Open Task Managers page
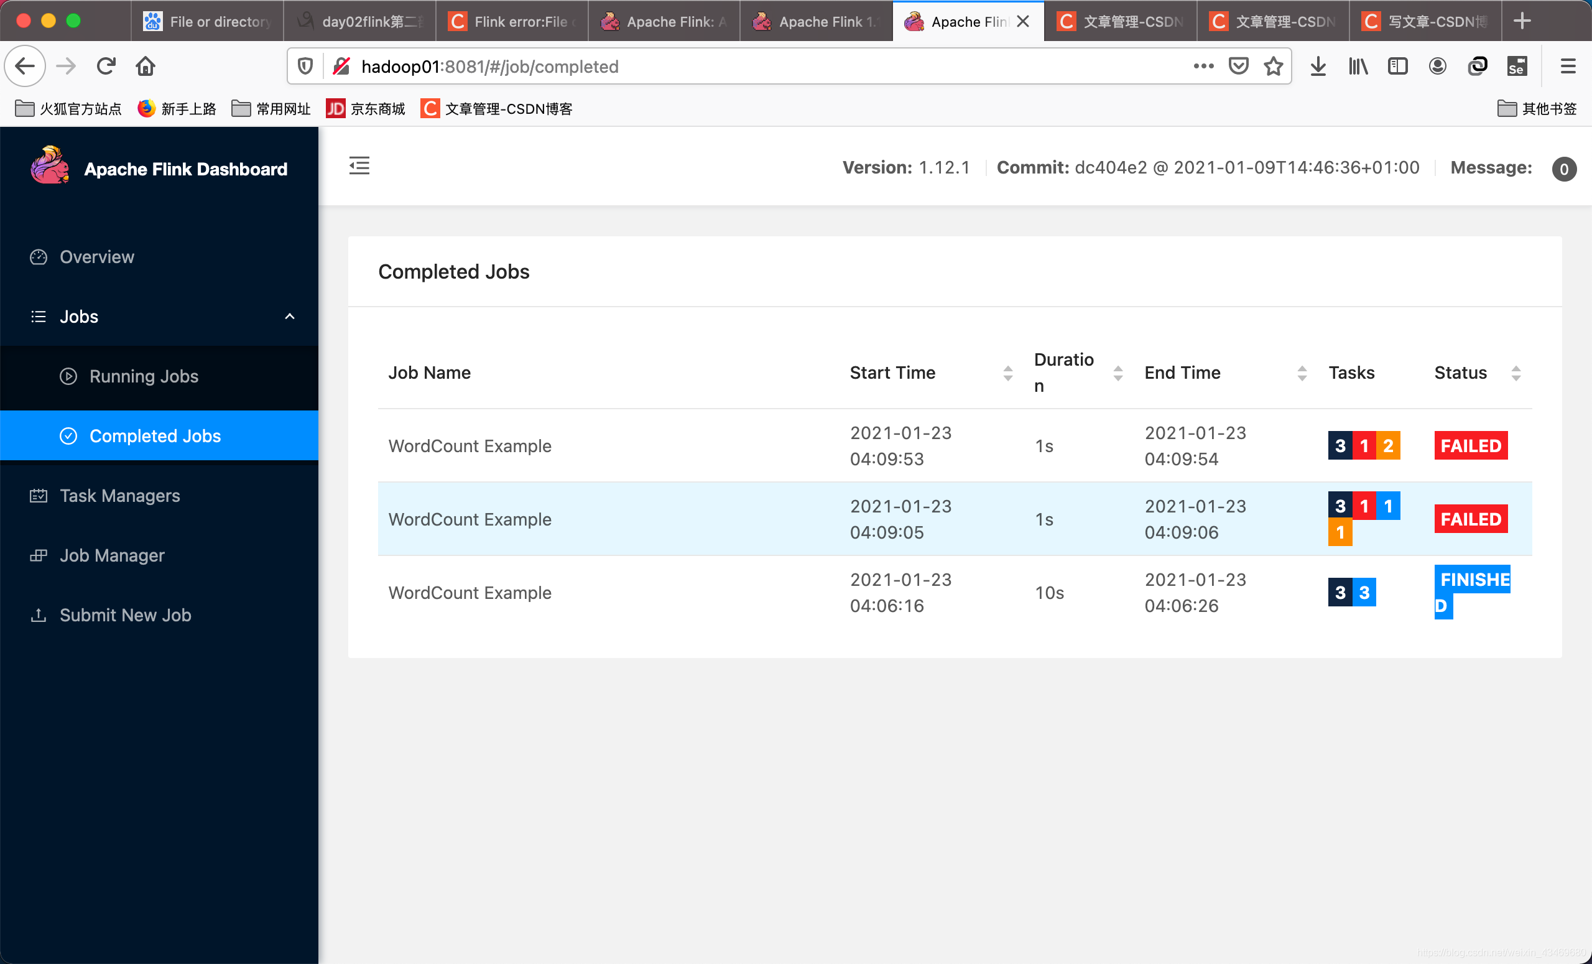Screen dimensions: 1592x964 159,496
